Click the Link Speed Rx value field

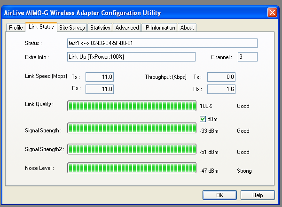pos(100,89)
